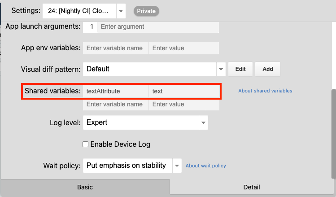The height and width of the screenshot is (197, 336).
Task: Select the textAttribute shared variable name field
Action: (116, 91)
